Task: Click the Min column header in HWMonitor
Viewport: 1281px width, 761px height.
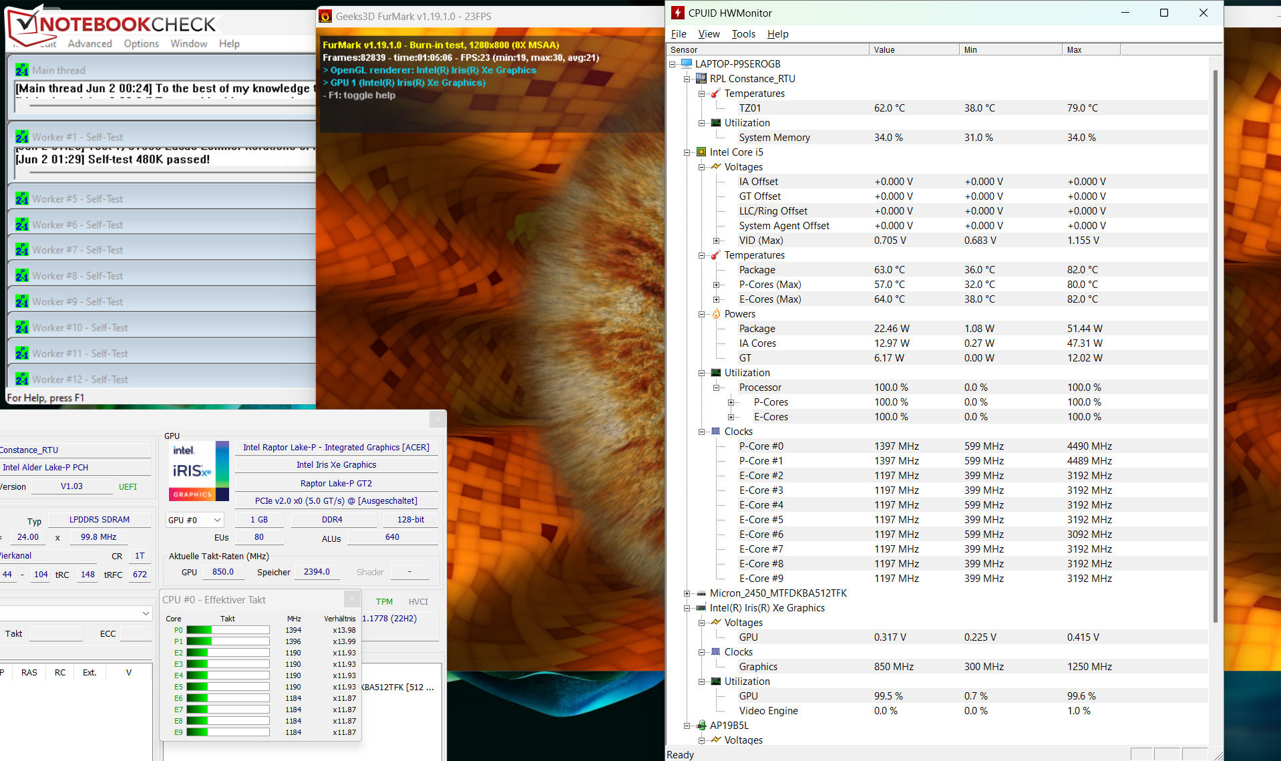Action: click(x=1011, y=49)
